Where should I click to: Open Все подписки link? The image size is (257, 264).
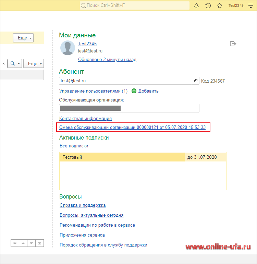74,146
